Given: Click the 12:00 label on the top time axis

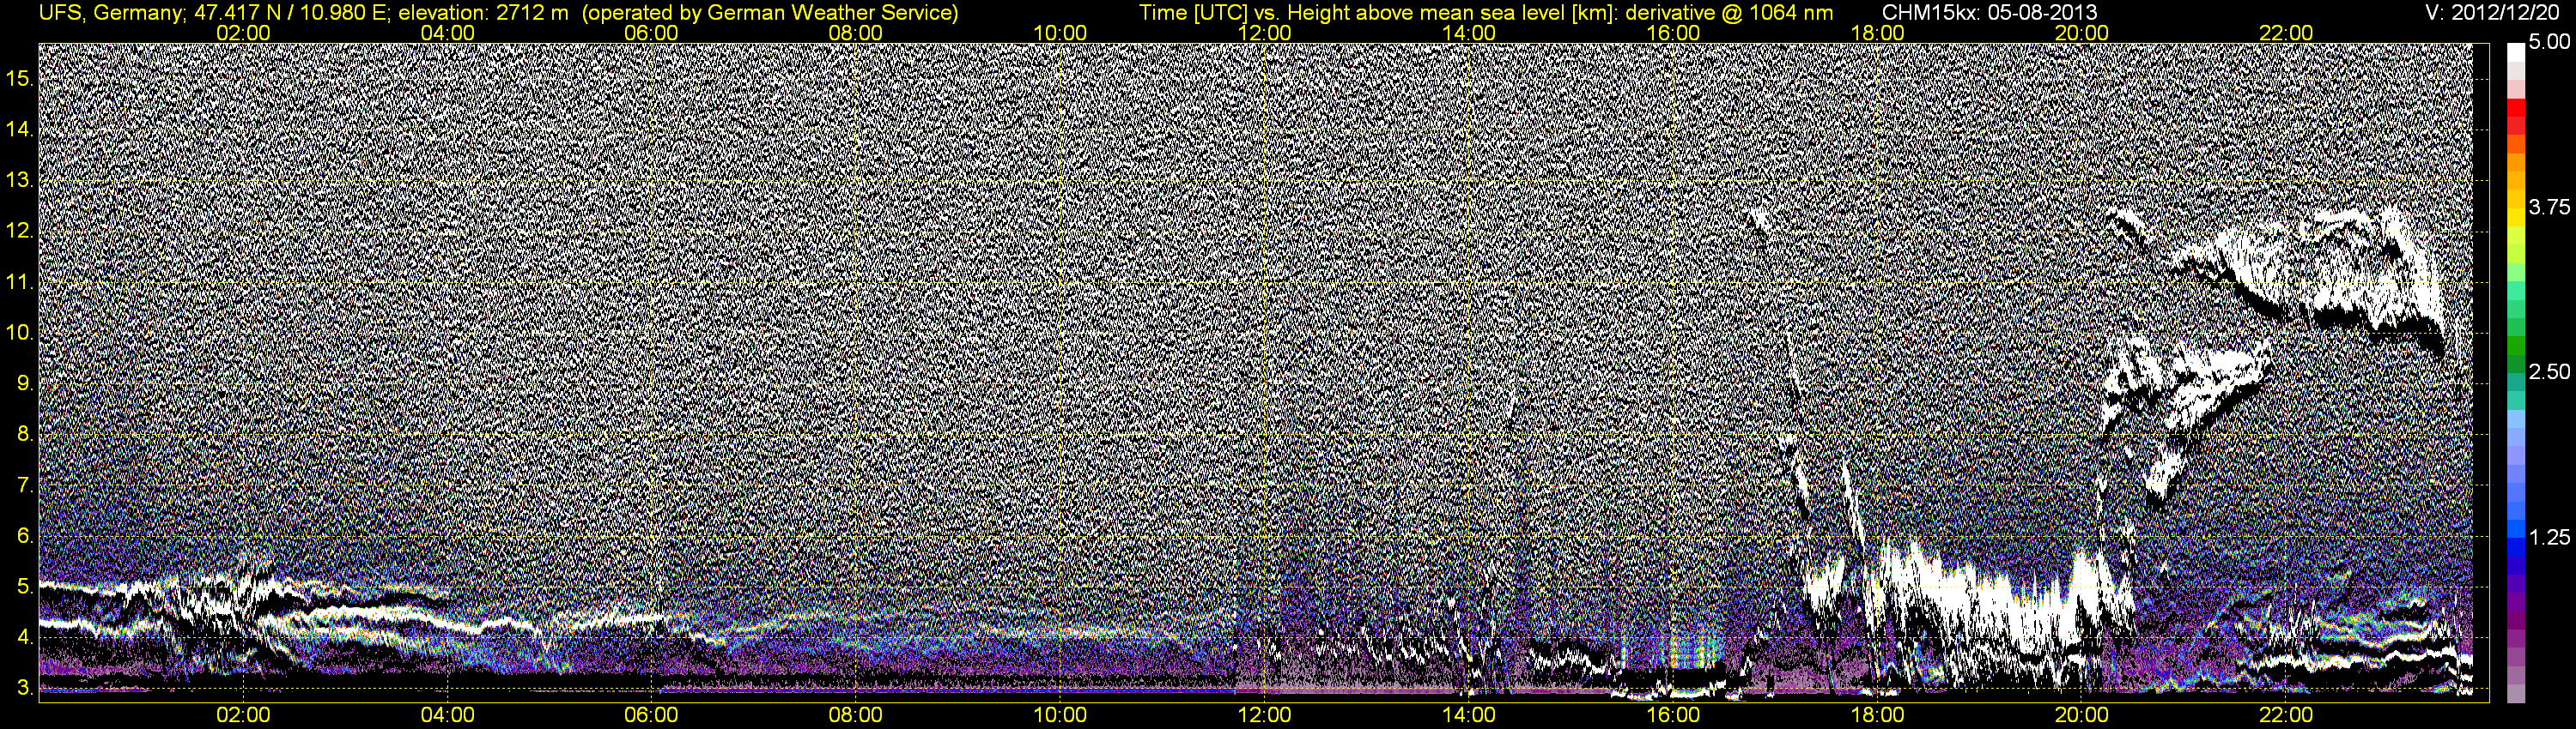Looking at the screenshot, I should 1264,33.
